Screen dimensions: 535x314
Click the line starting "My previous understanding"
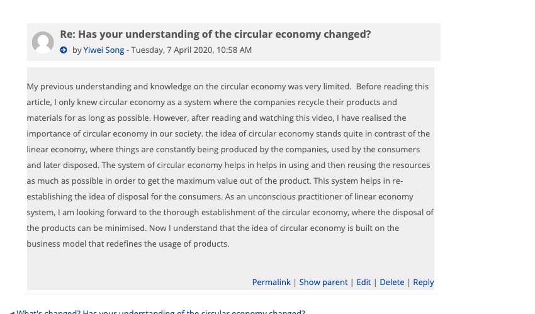[227, 86]
